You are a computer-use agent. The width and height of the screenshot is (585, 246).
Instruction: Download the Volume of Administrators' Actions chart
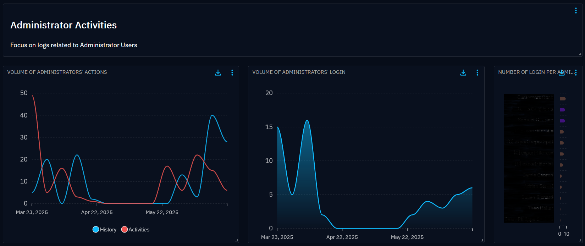(x=218, y=72)
